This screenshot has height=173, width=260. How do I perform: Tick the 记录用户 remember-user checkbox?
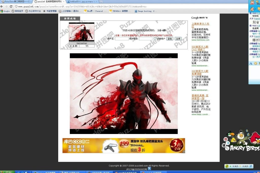[x=155, y=39]
